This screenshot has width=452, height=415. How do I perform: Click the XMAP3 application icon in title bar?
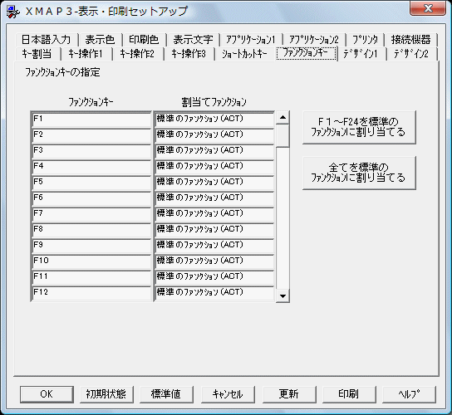pos(13,12)
